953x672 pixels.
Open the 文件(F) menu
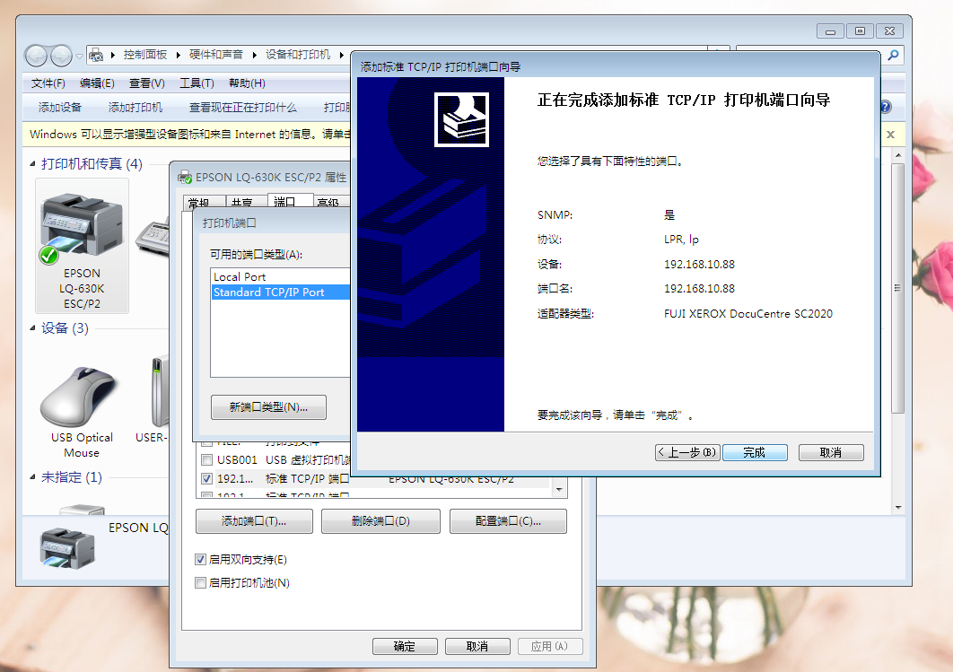[48, 83]
